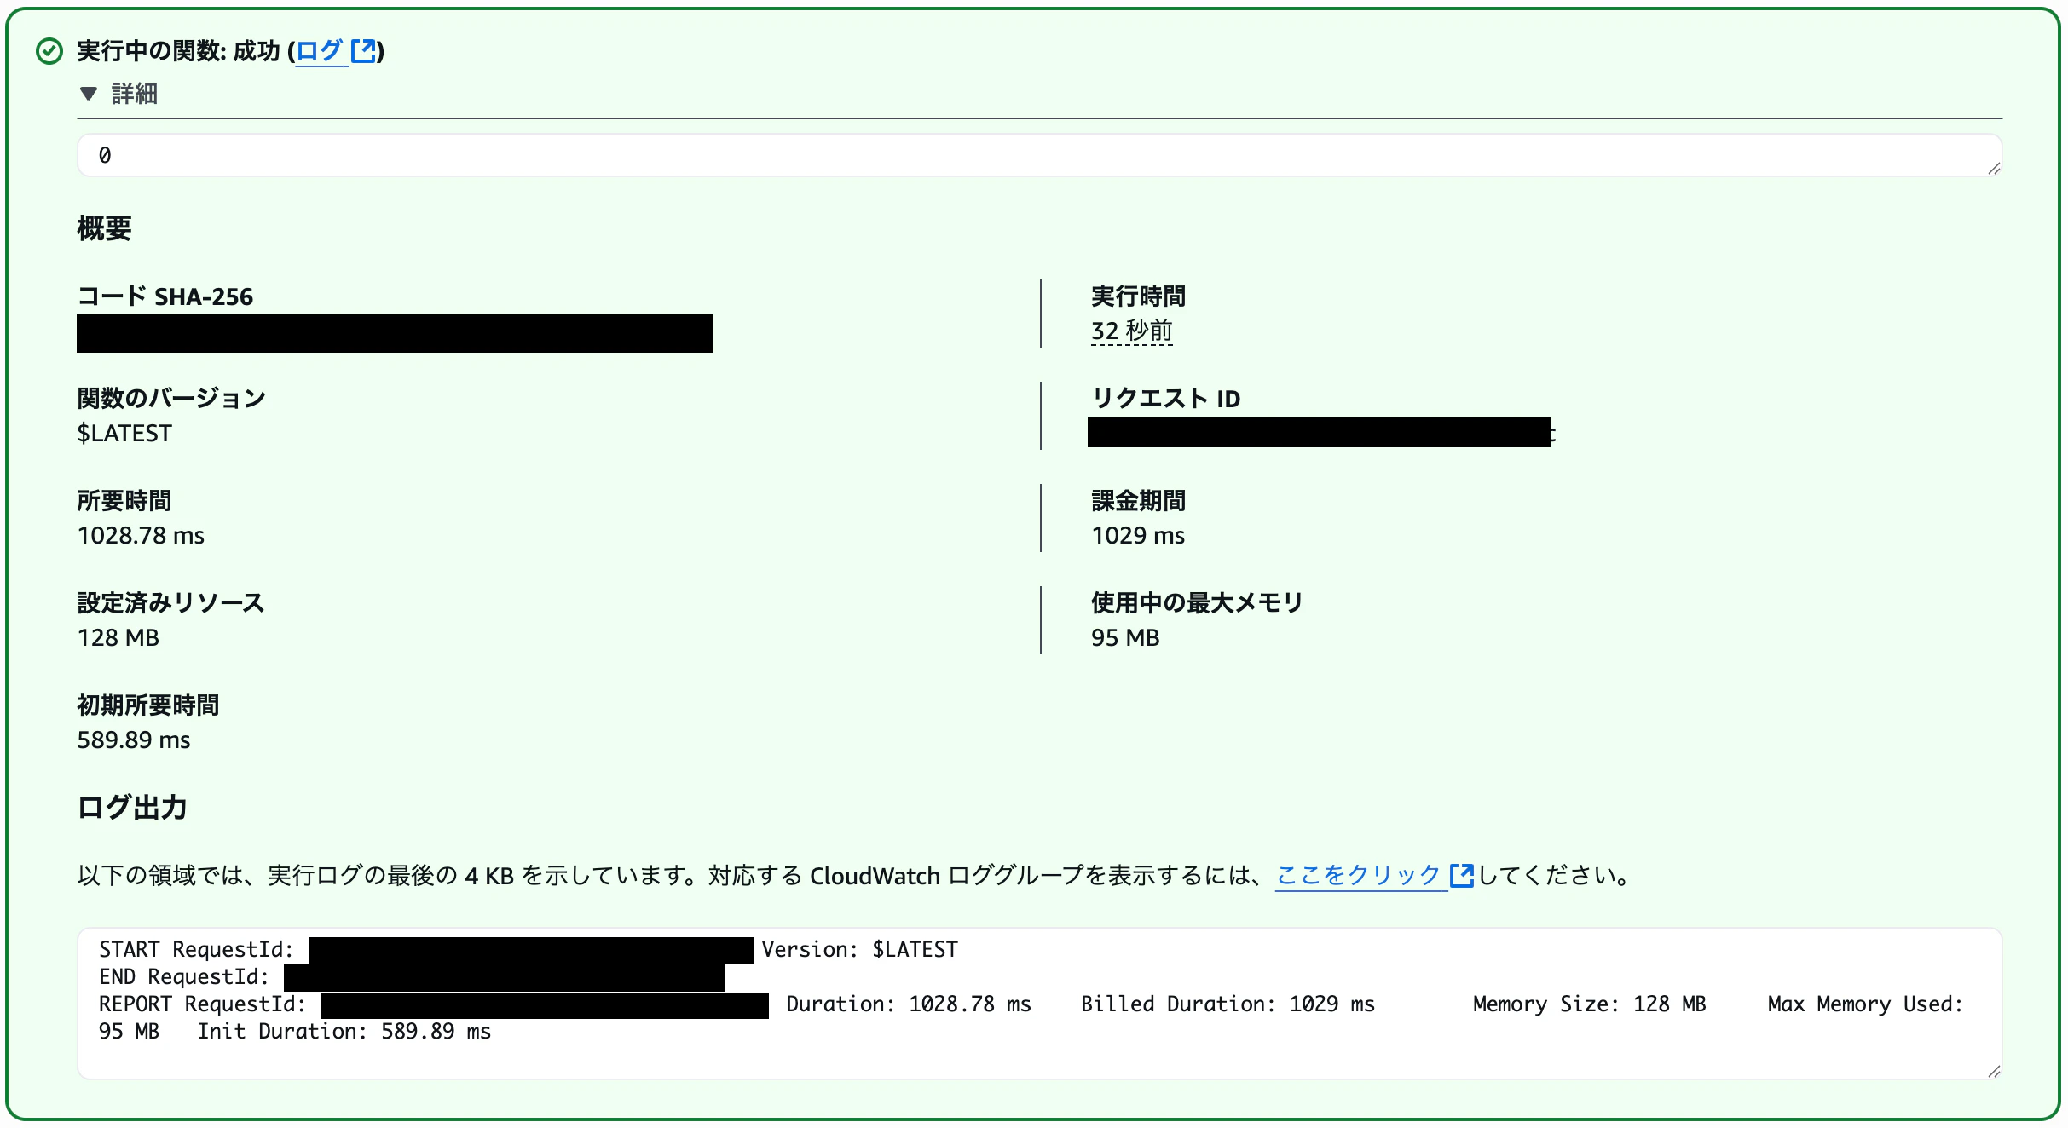
Task: Open the ログ link in the header
Action: (319, 51)
